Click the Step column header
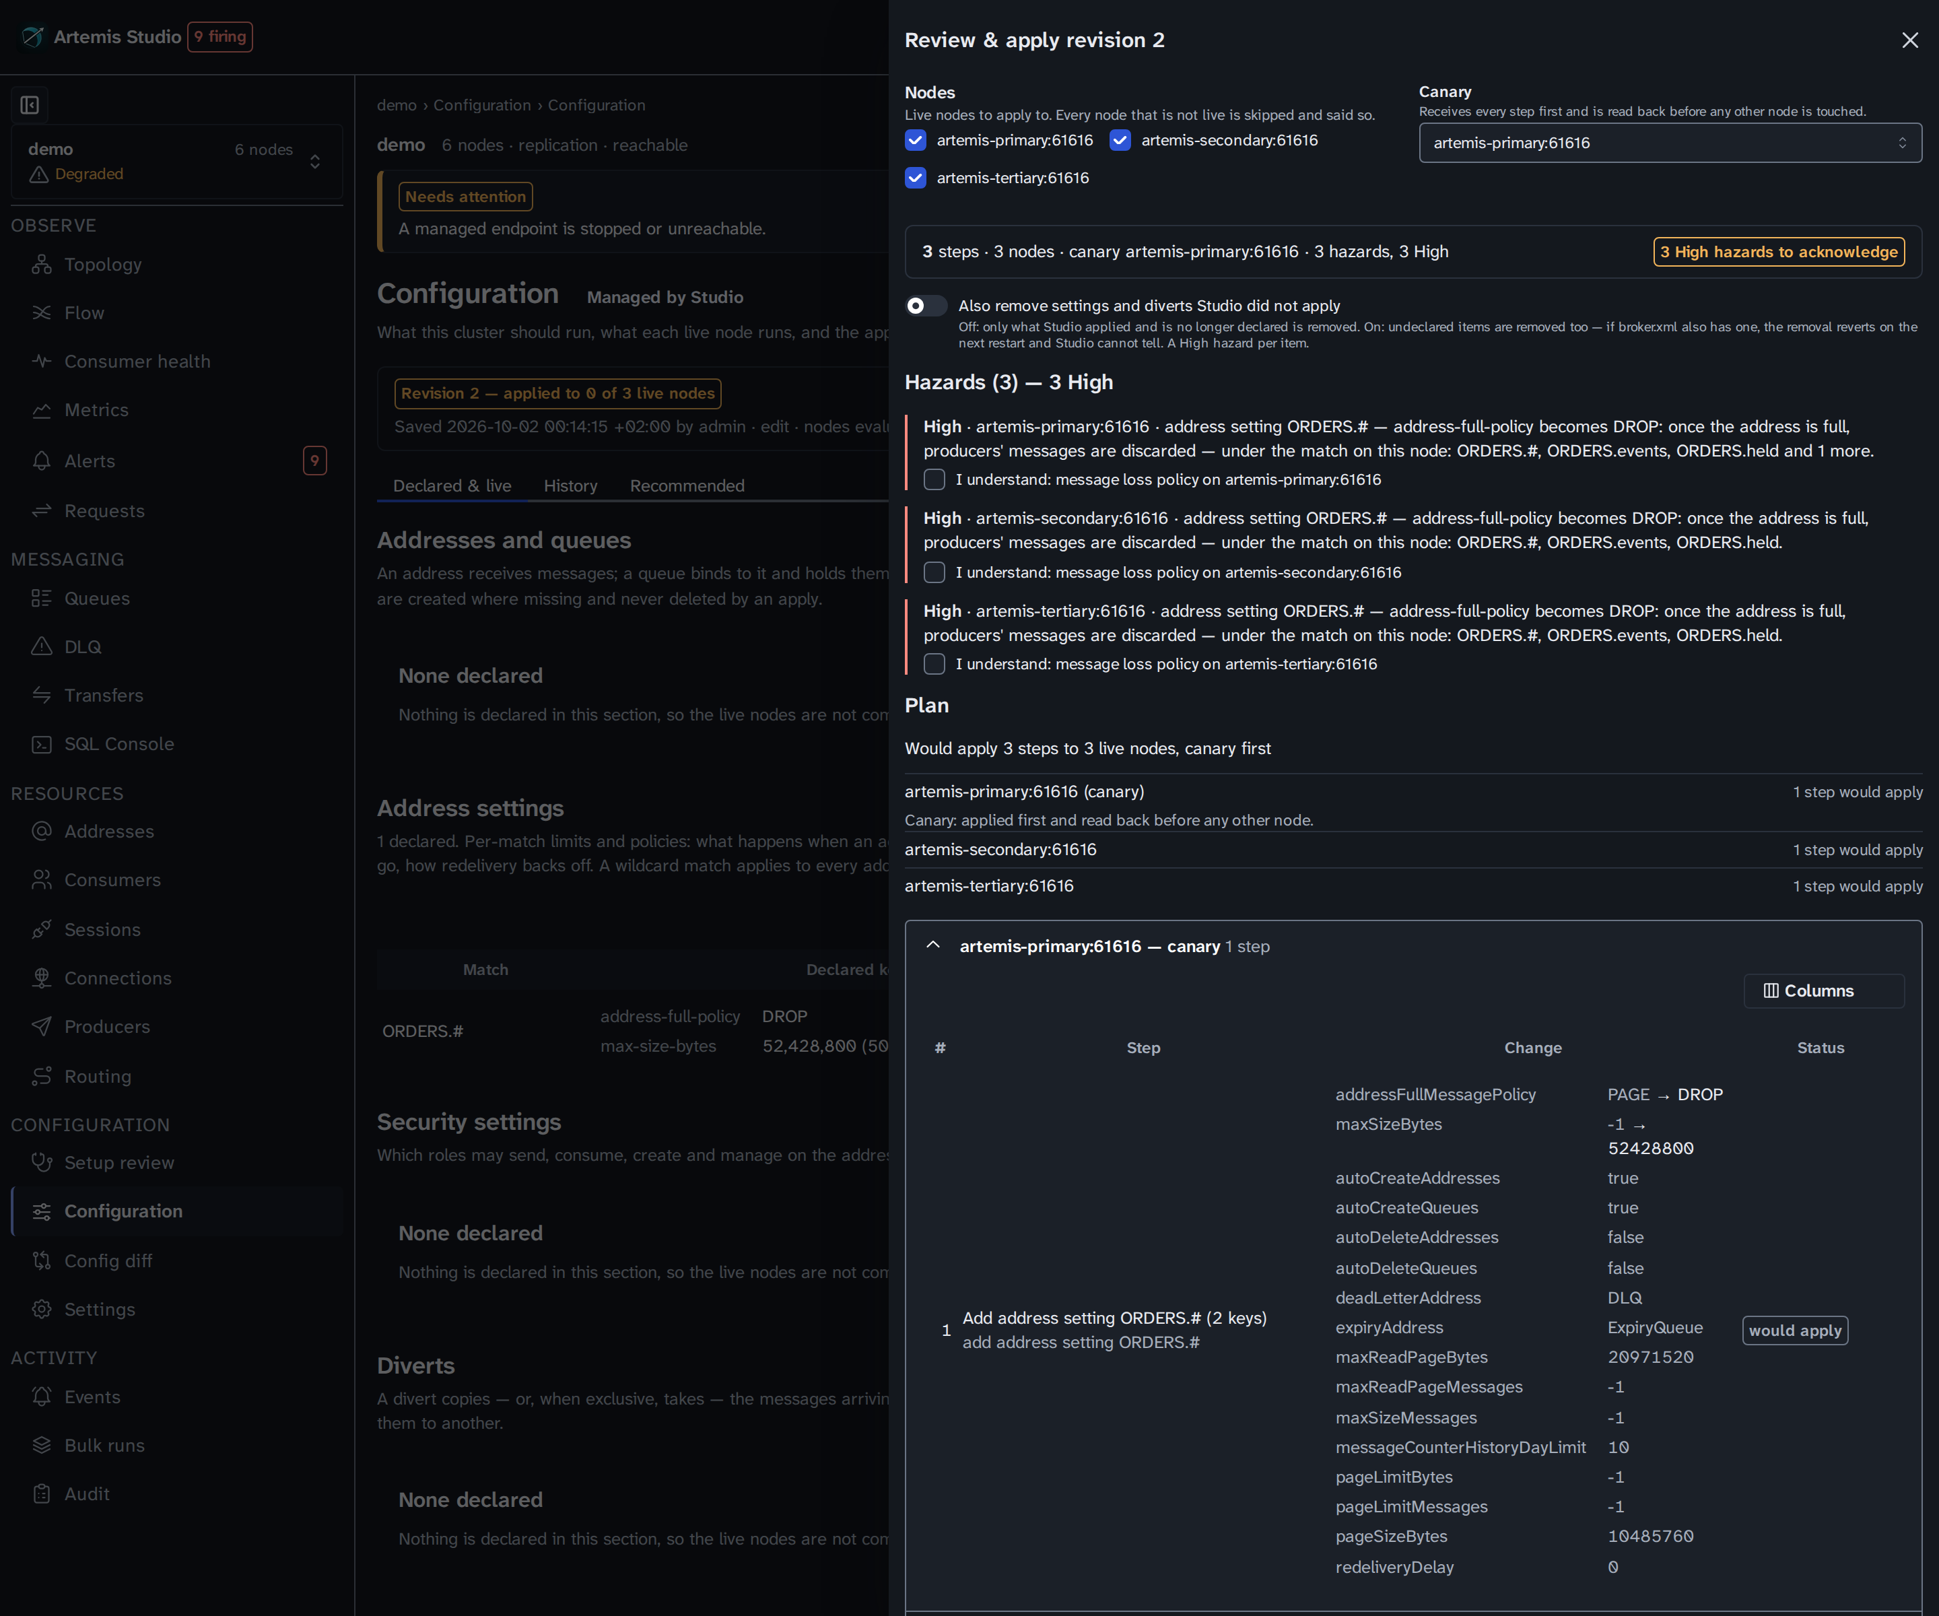Image resolution: width=1939 pixels, height=1616 pixels. [x=1143, y=1048]
